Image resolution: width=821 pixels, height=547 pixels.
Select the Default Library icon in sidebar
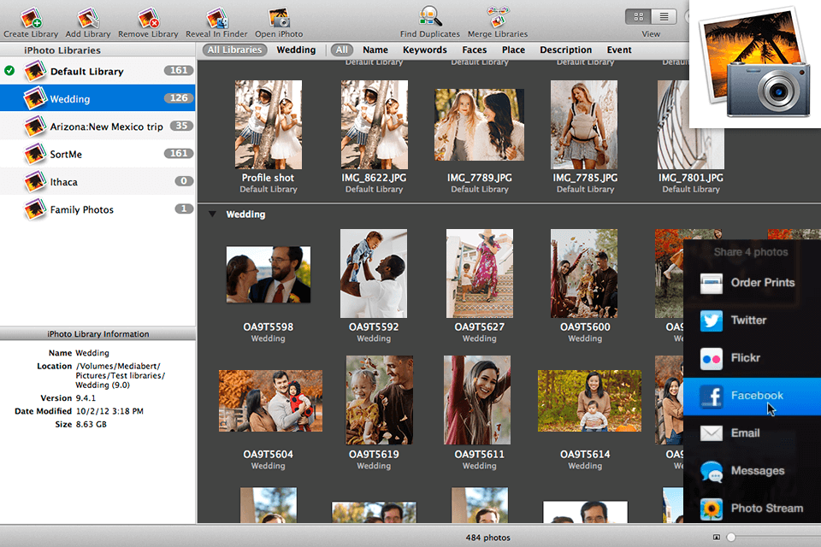(34, 71)
